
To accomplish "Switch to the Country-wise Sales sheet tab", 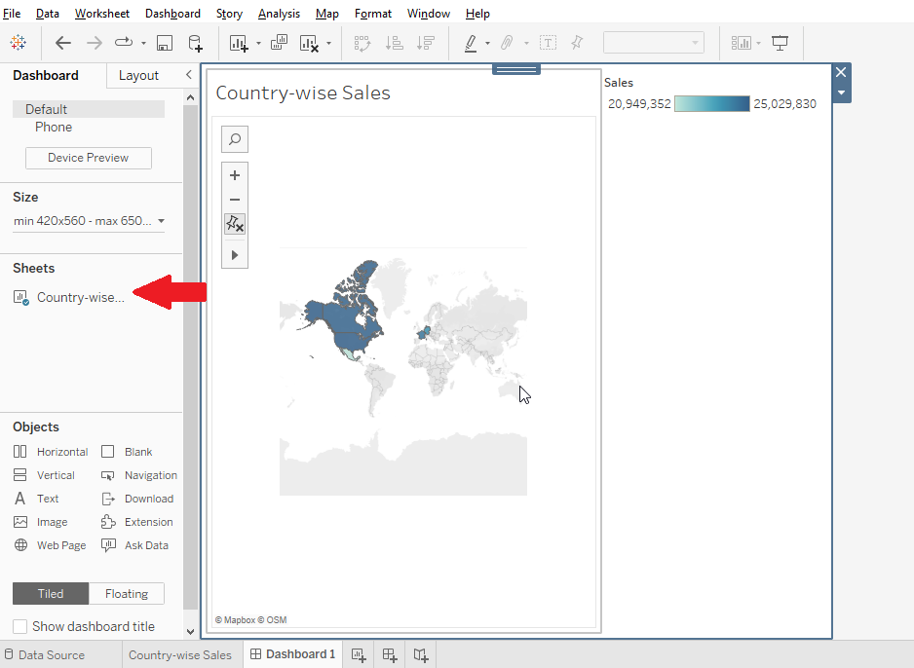I will (180, 655).
